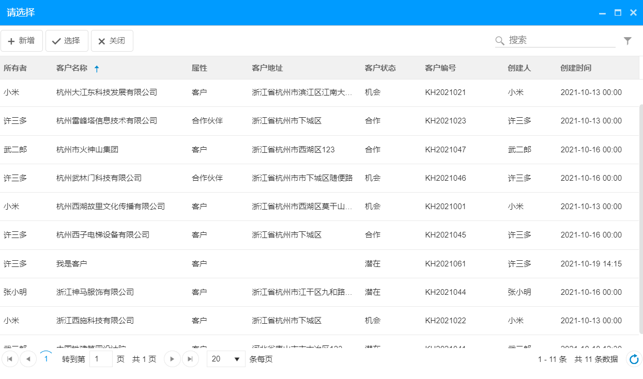
Task: Jump to the last page icon
Action: click(190, 359)
